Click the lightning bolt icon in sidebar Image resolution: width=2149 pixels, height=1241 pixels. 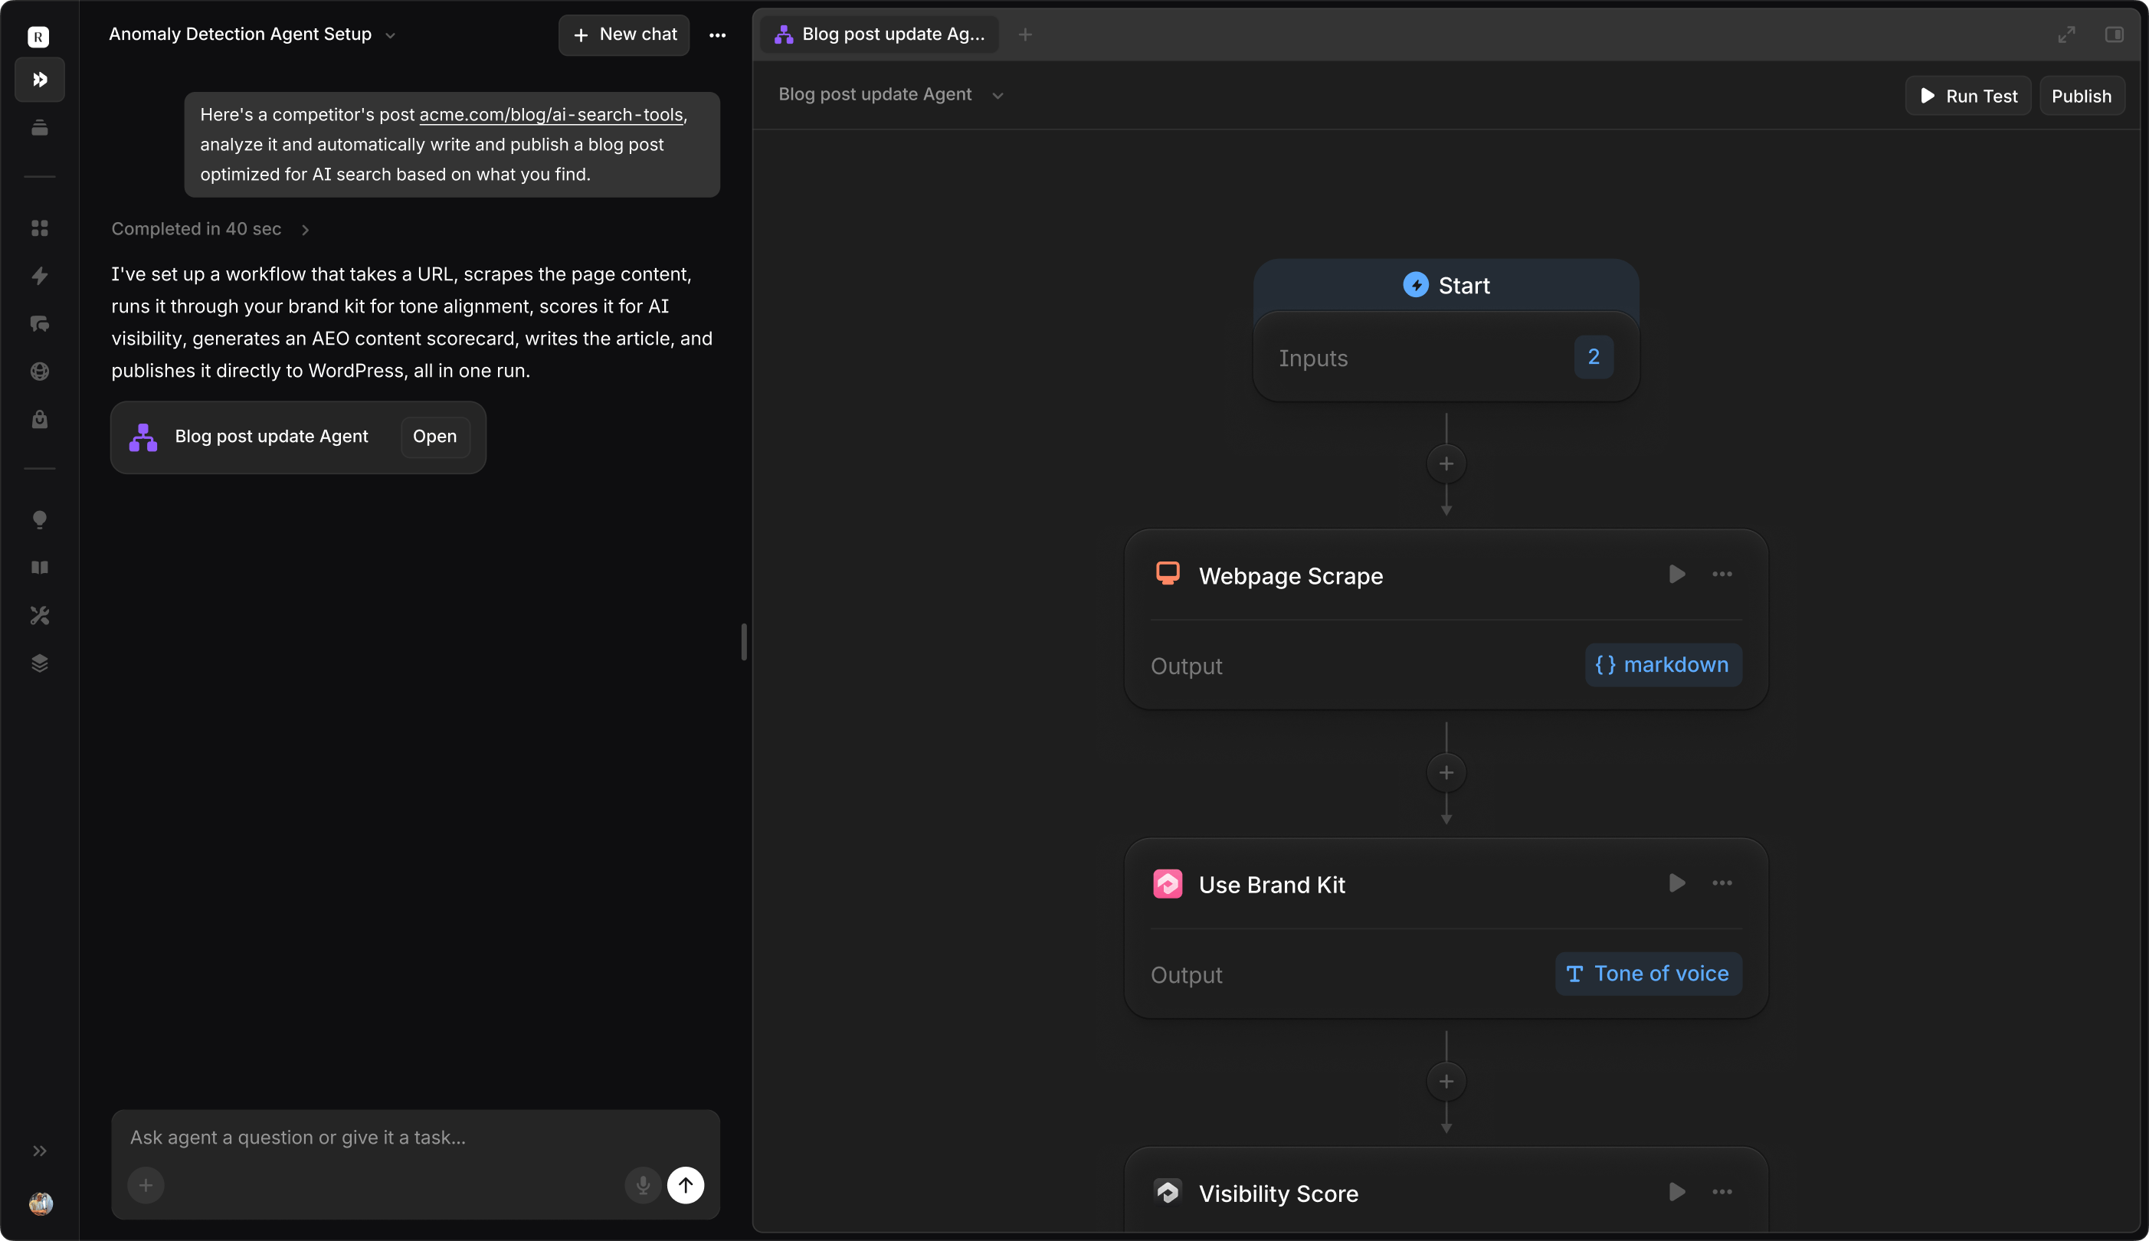coord(39,275)
